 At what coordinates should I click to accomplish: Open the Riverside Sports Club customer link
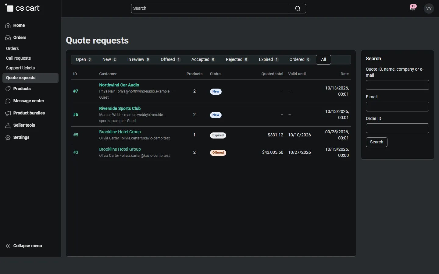(x=120, y=109)
